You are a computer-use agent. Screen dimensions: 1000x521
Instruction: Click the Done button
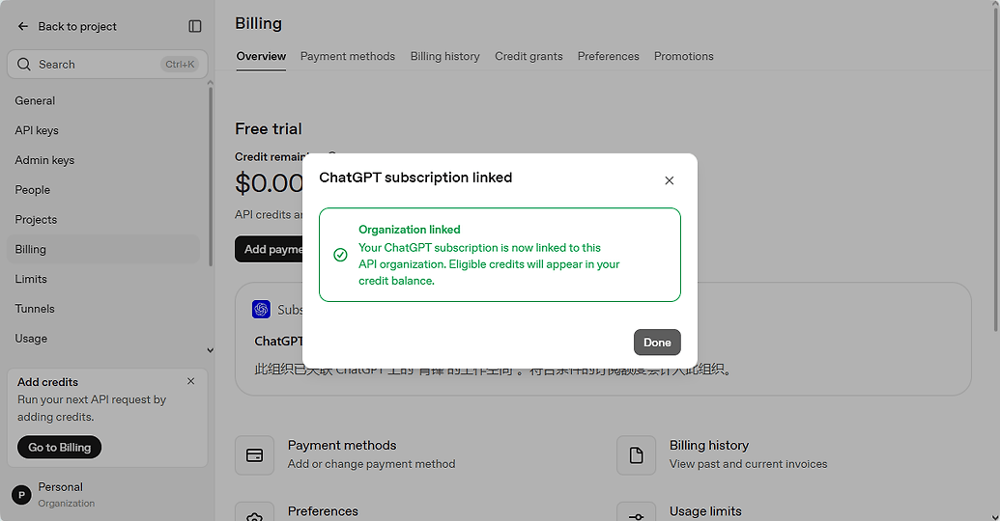(657, 342)
